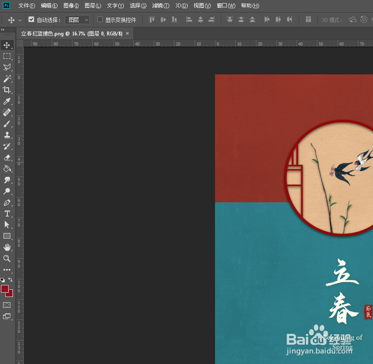
Task: Open the 窗口(W) menu
Action: (226, 6)
